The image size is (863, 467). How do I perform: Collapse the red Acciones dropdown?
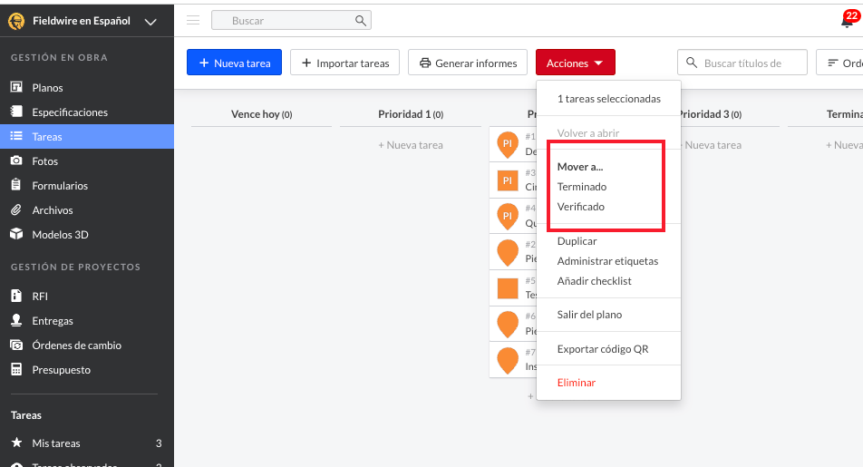(575, 63)
